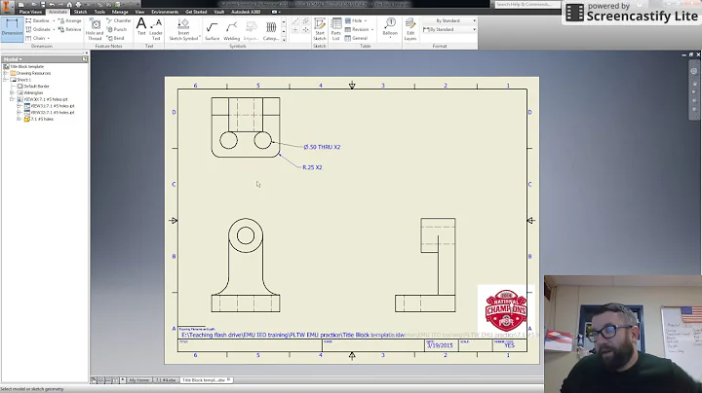Insert a General table
Image resolution: width=702 pixels, height=393 pixels.
(356, 38)
